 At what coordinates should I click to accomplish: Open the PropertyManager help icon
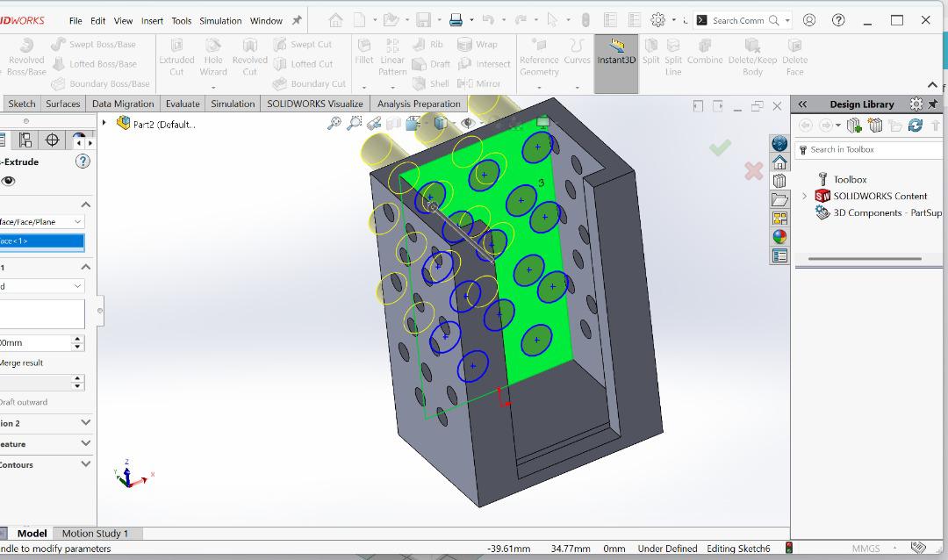click(x=83, y=162)
